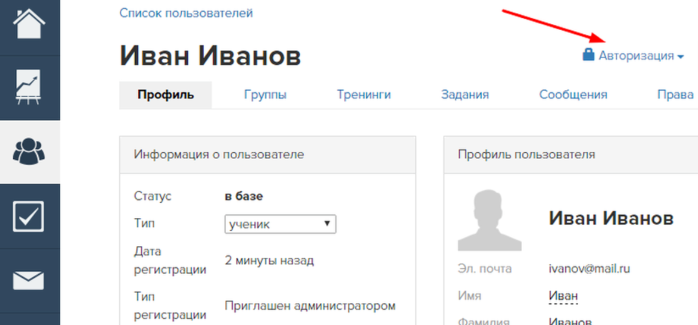Switch to the Тренинги tab

tap(364, 95)
